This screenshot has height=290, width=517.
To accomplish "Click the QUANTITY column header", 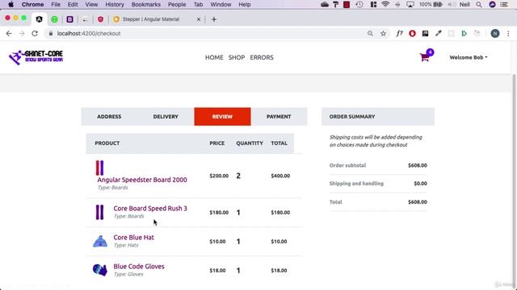I will (250, 143).
